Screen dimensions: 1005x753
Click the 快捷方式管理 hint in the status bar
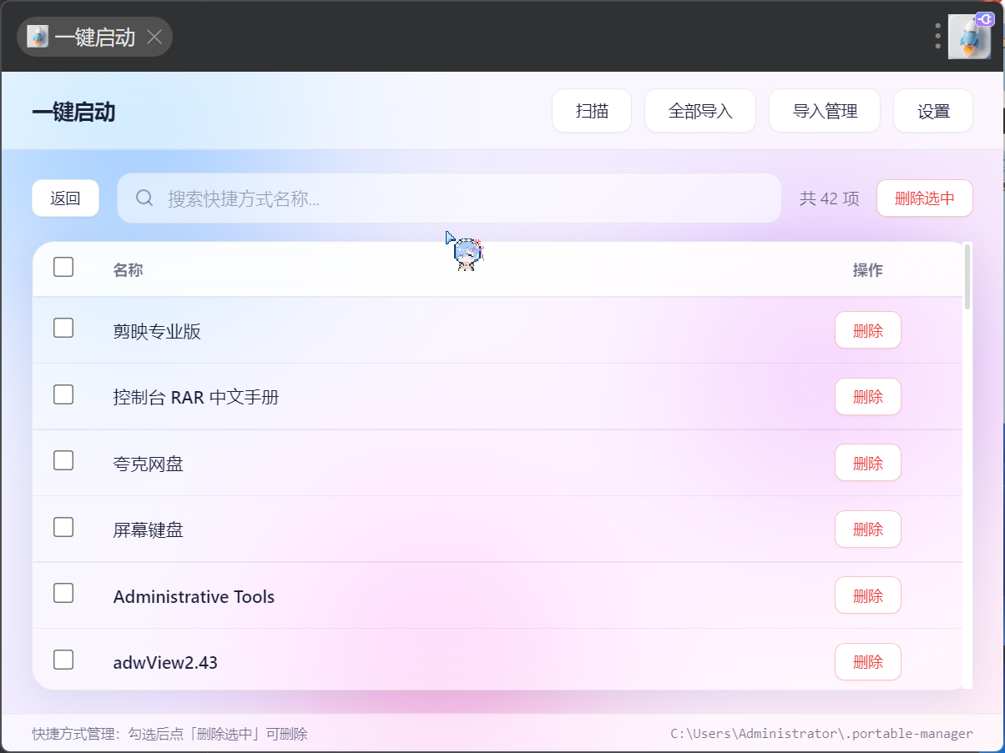pos(170,734)
